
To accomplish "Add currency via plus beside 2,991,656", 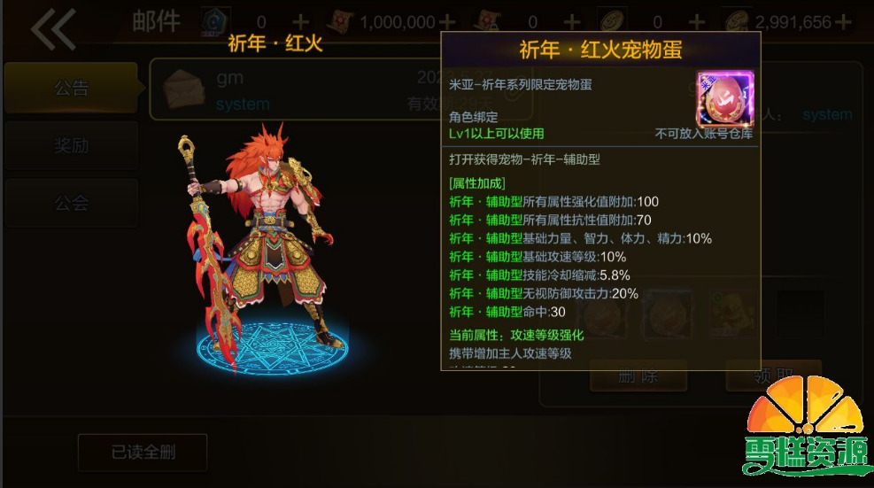I will (843, 22).
